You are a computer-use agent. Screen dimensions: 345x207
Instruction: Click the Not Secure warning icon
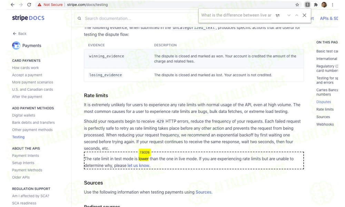pyautogui.click(x=39, y=4)
